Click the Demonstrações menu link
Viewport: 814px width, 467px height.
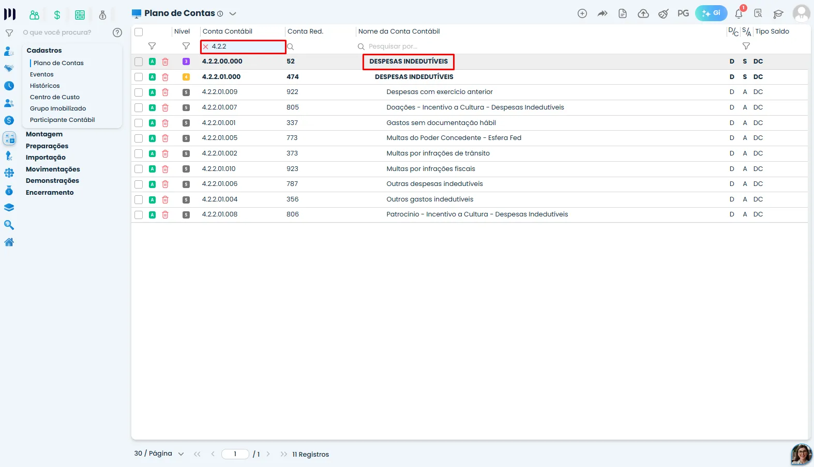click(52, 181)
